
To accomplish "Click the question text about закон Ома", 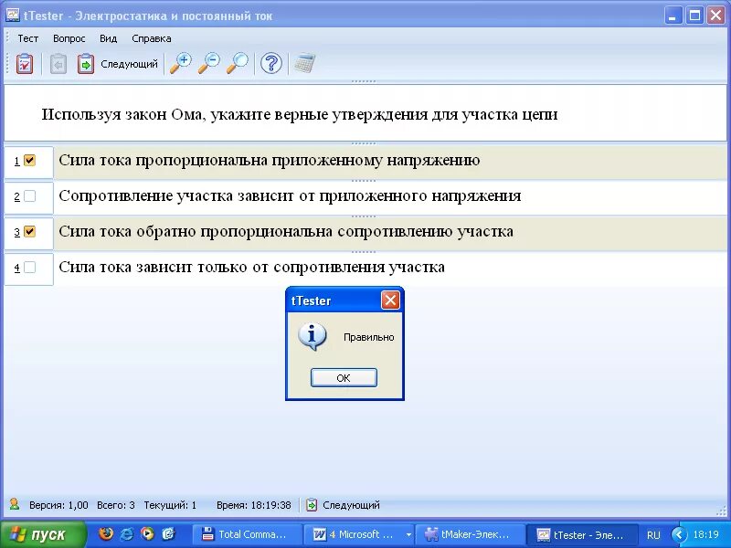I will [300, 115].
